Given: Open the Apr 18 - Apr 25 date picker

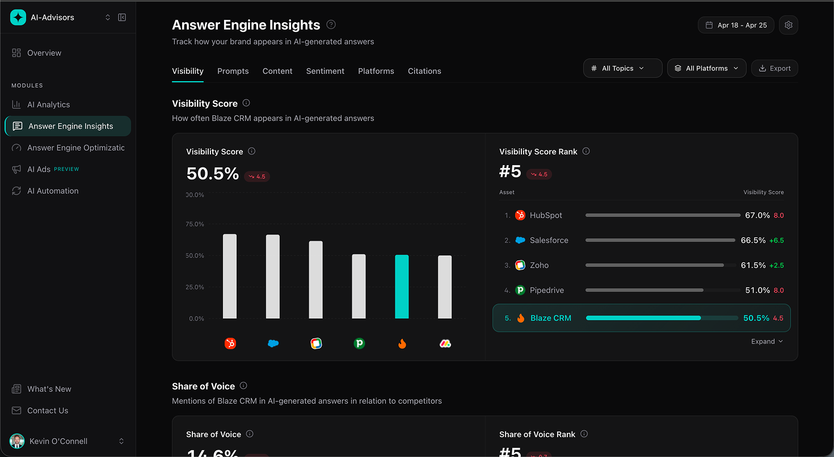Looking at the screenshot, I should [x=736, y=25].
